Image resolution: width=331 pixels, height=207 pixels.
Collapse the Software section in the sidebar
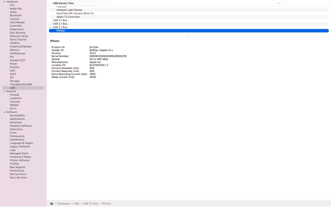(x=4, y=112)
